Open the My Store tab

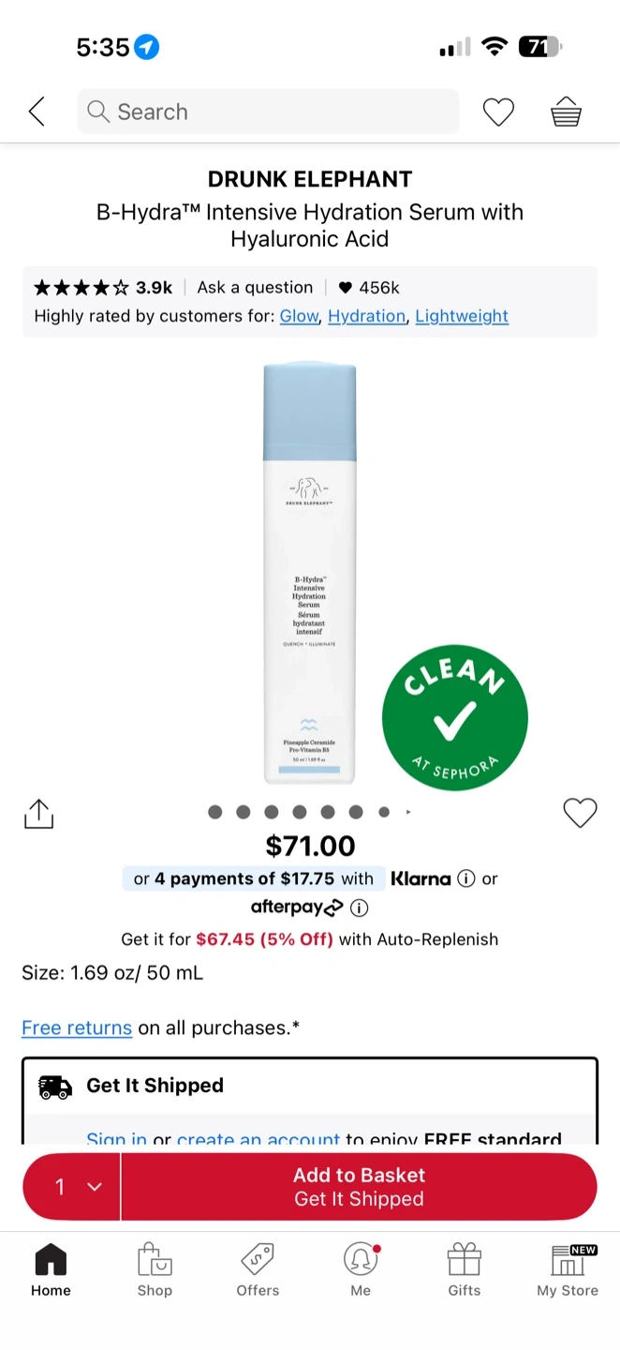[x=568, y=1270]
